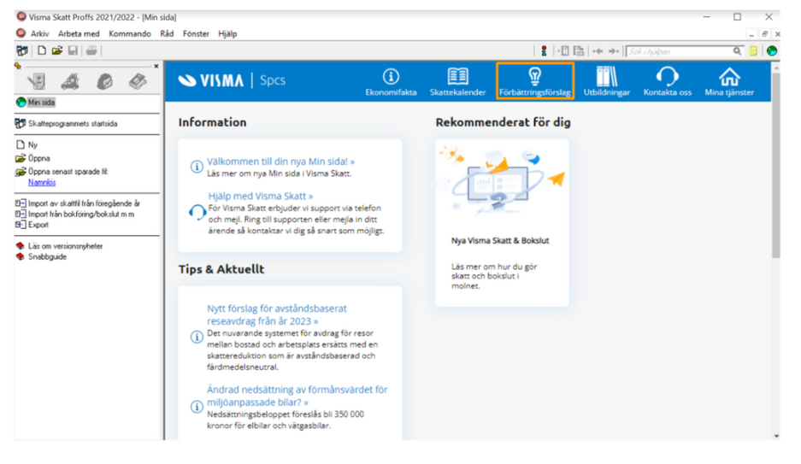801x464 pixels.
Task: Click the Förbättringsförslag lightbulb icon
Action: pyautogui.click(x=535, y=80)
